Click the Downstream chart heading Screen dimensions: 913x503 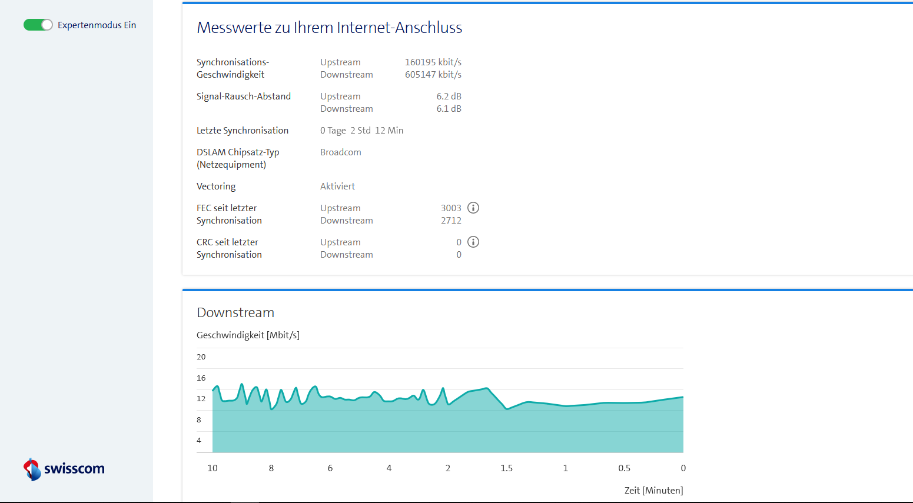pyautogui.click(x=235, y=312)
